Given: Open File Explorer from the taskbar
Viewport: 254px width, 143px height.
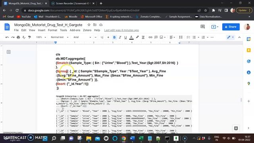Looking at the screenshot, I should pyautogui.click(x=89, y=139).
